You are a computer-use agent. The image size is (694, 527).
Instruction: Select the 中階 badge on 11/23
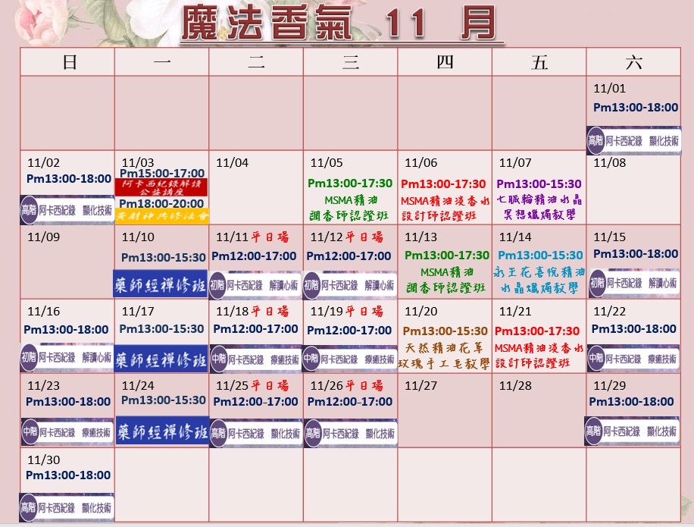point(29,434)
